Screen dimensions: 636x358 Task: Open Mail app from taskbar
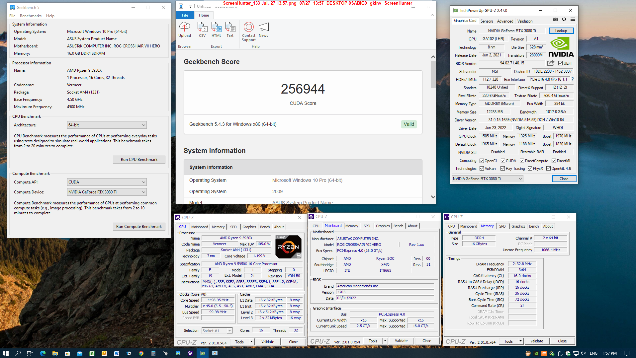coord(80,353)
